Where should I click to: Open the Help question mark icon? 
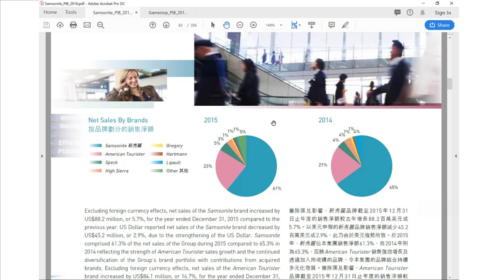[x=410, y=12]
